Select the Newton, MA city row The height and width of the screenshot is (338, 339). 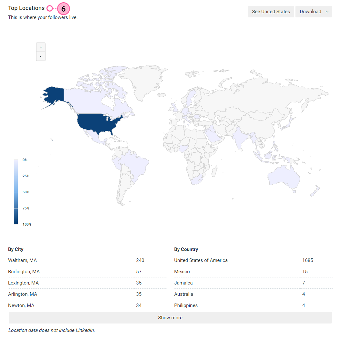[87, 305]
